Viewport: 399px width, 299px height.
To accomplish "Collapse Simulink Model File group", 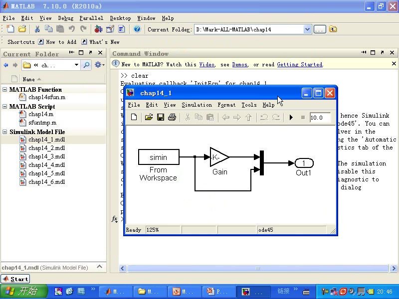I will [5, 132].
